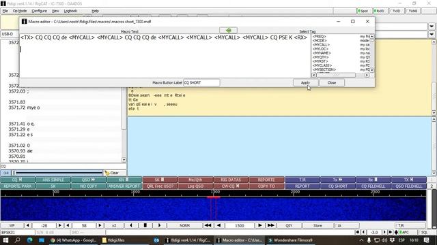Click waterfall frequency scale at 2000
This screenshot has width=437, height=245.
295,192
